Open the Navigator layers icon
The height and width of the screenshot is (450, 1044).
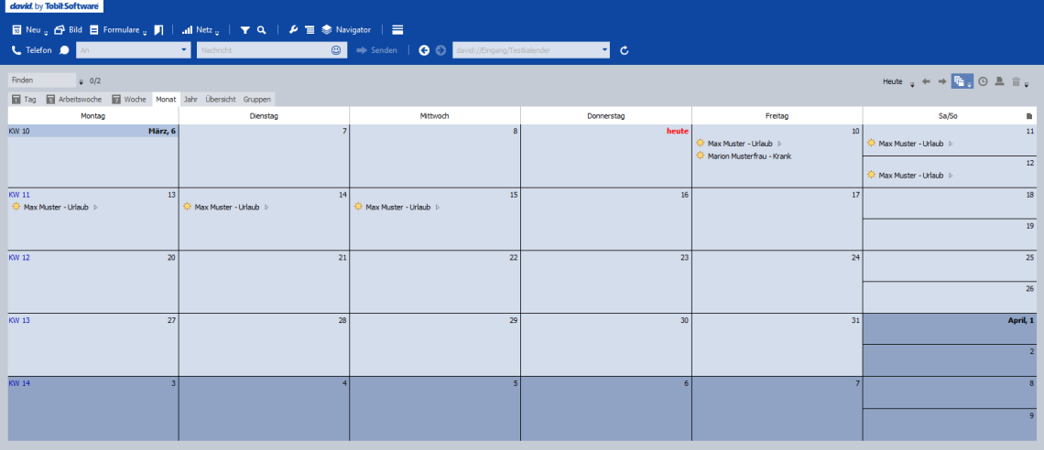coord(326,30)
